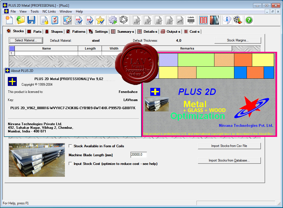Open the View menu
283x208 pixels.
pos(23,11)
